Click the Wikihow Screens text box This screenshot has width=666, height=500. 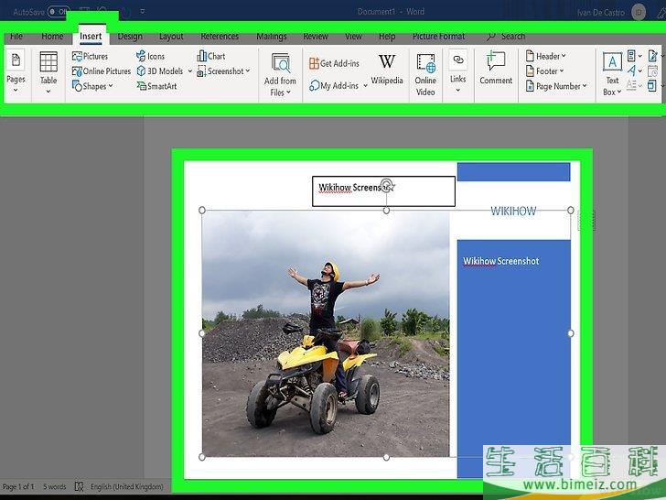383,191
